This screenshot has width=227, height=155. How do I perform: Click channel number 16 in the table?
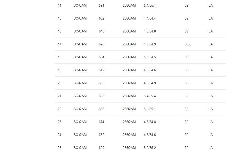click(x=59, y=31)
